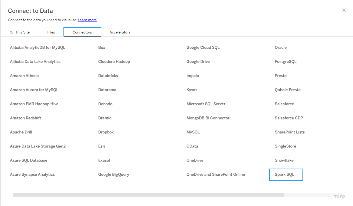Viewport: 353px width, 206px height.
Task: Switch to the Files tab
Action: (x=51, y=32)
